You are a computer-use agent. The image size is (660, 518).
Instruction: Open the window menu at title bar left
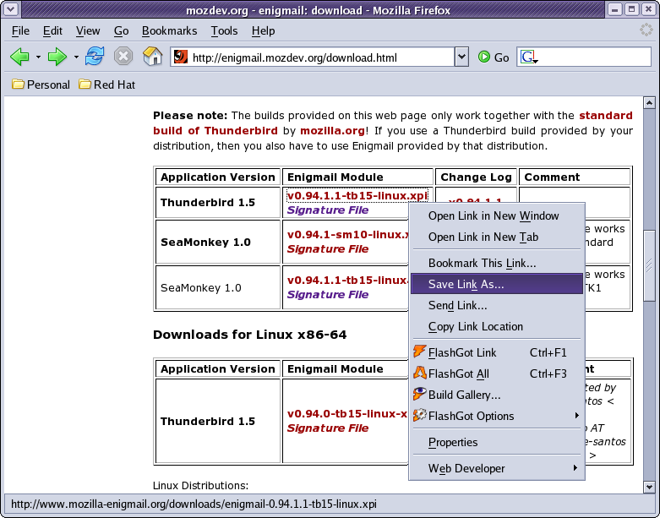click(10, 9)
